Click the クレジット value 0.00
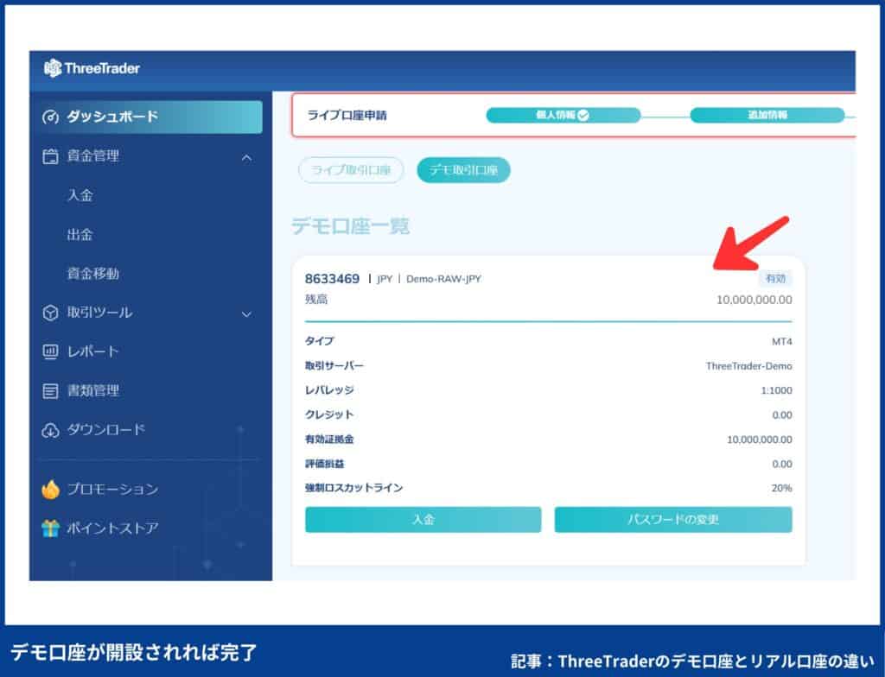This screenshot has height=677, width=885. click(x=782, y=415)
